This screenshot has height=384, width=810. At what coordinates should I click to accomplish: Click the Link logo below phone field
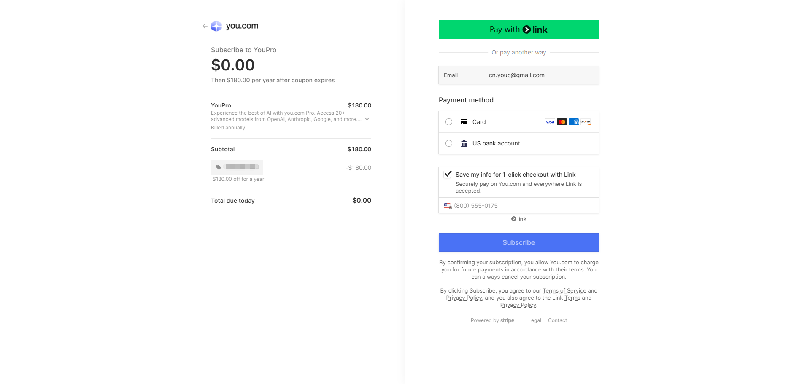tap(519, 219)
